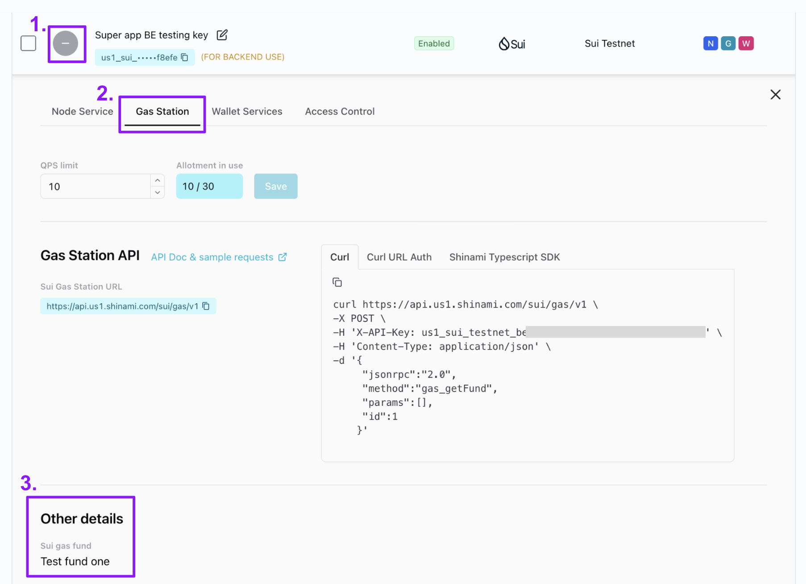Viewport: 806px width, 584px height.
Task: Tick the checkbox for Super app BE testing key
Action: pos(29,43)
